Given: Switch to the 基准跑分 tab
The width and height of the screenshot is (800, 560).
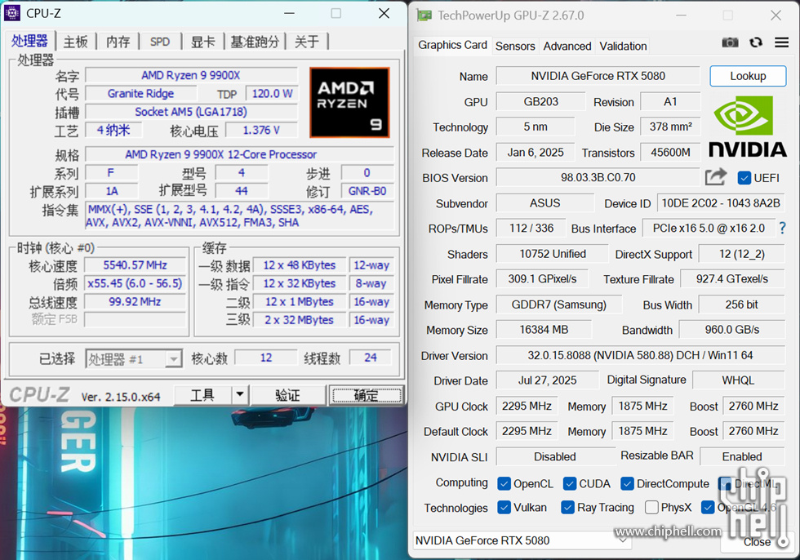Looking at the screenshot, I should tap(255, 42).
